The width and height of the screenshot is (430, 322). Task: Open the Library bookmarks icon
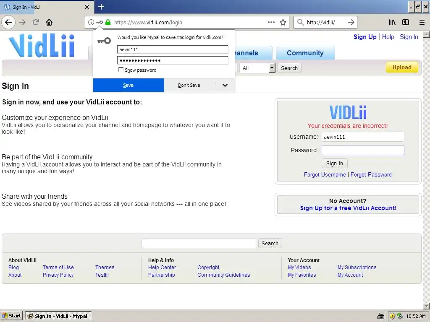click(x=392, y=22)
